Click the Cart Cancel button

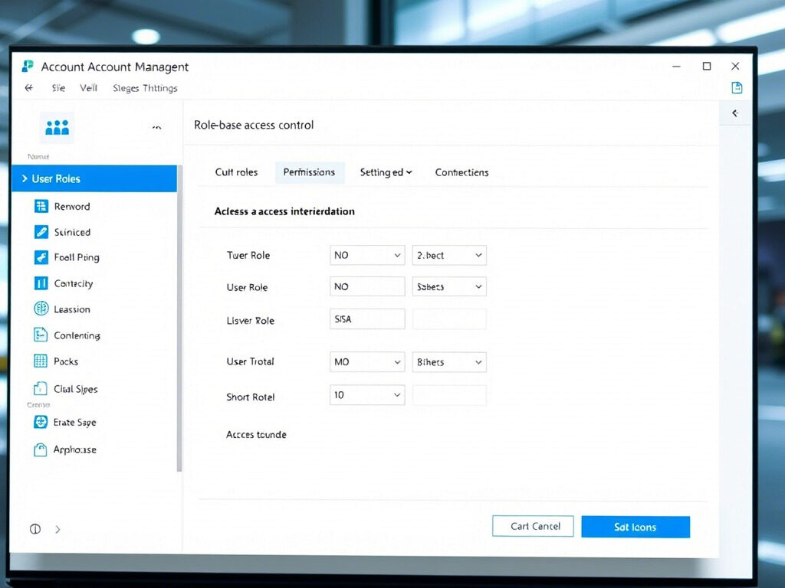533,526
